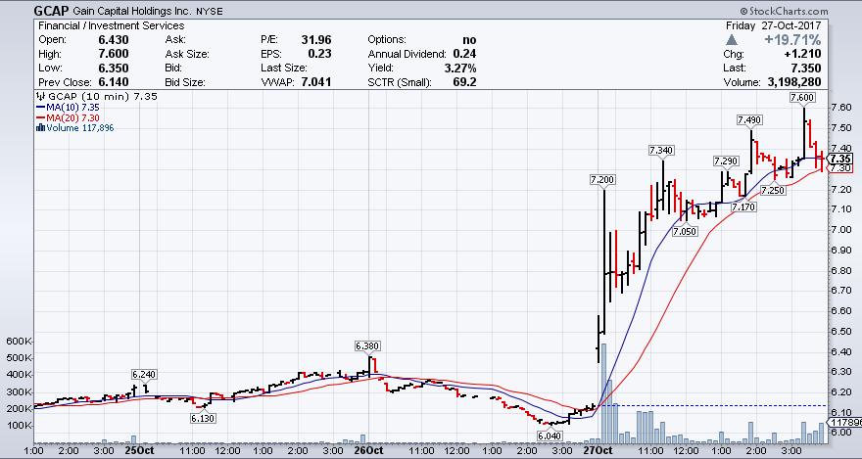Viewport: 862px width, 459px height.
Task: Click the 7.490 price callout
Action: 748,120
